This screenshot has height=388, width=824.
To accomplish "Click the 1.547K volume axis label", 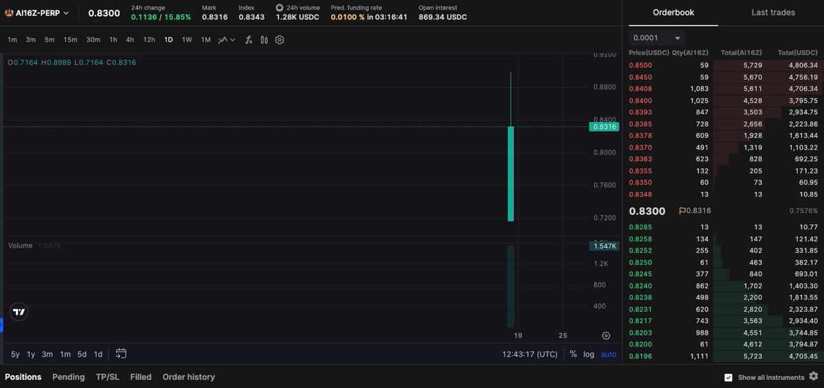I will tap(604, 246).
